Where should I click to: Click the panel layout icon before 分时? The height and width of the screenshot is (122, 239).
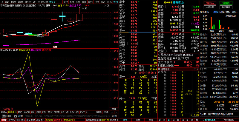pos(2,2)
